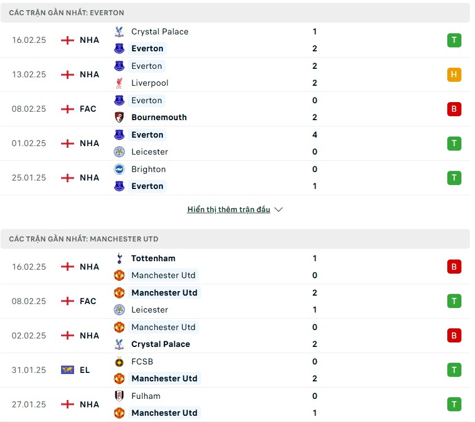Select the Leicester team name in FAC match

tap(149, 310)
